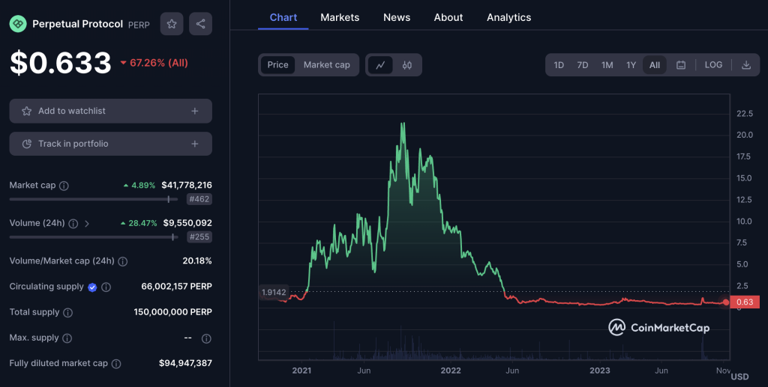Open the share icon button
Viewport: 768px width, 387px height.
[200, 23]
